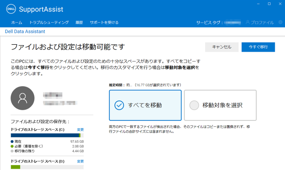
Task: Click the プロファイル profile link
Action: [x=260, y=22]
